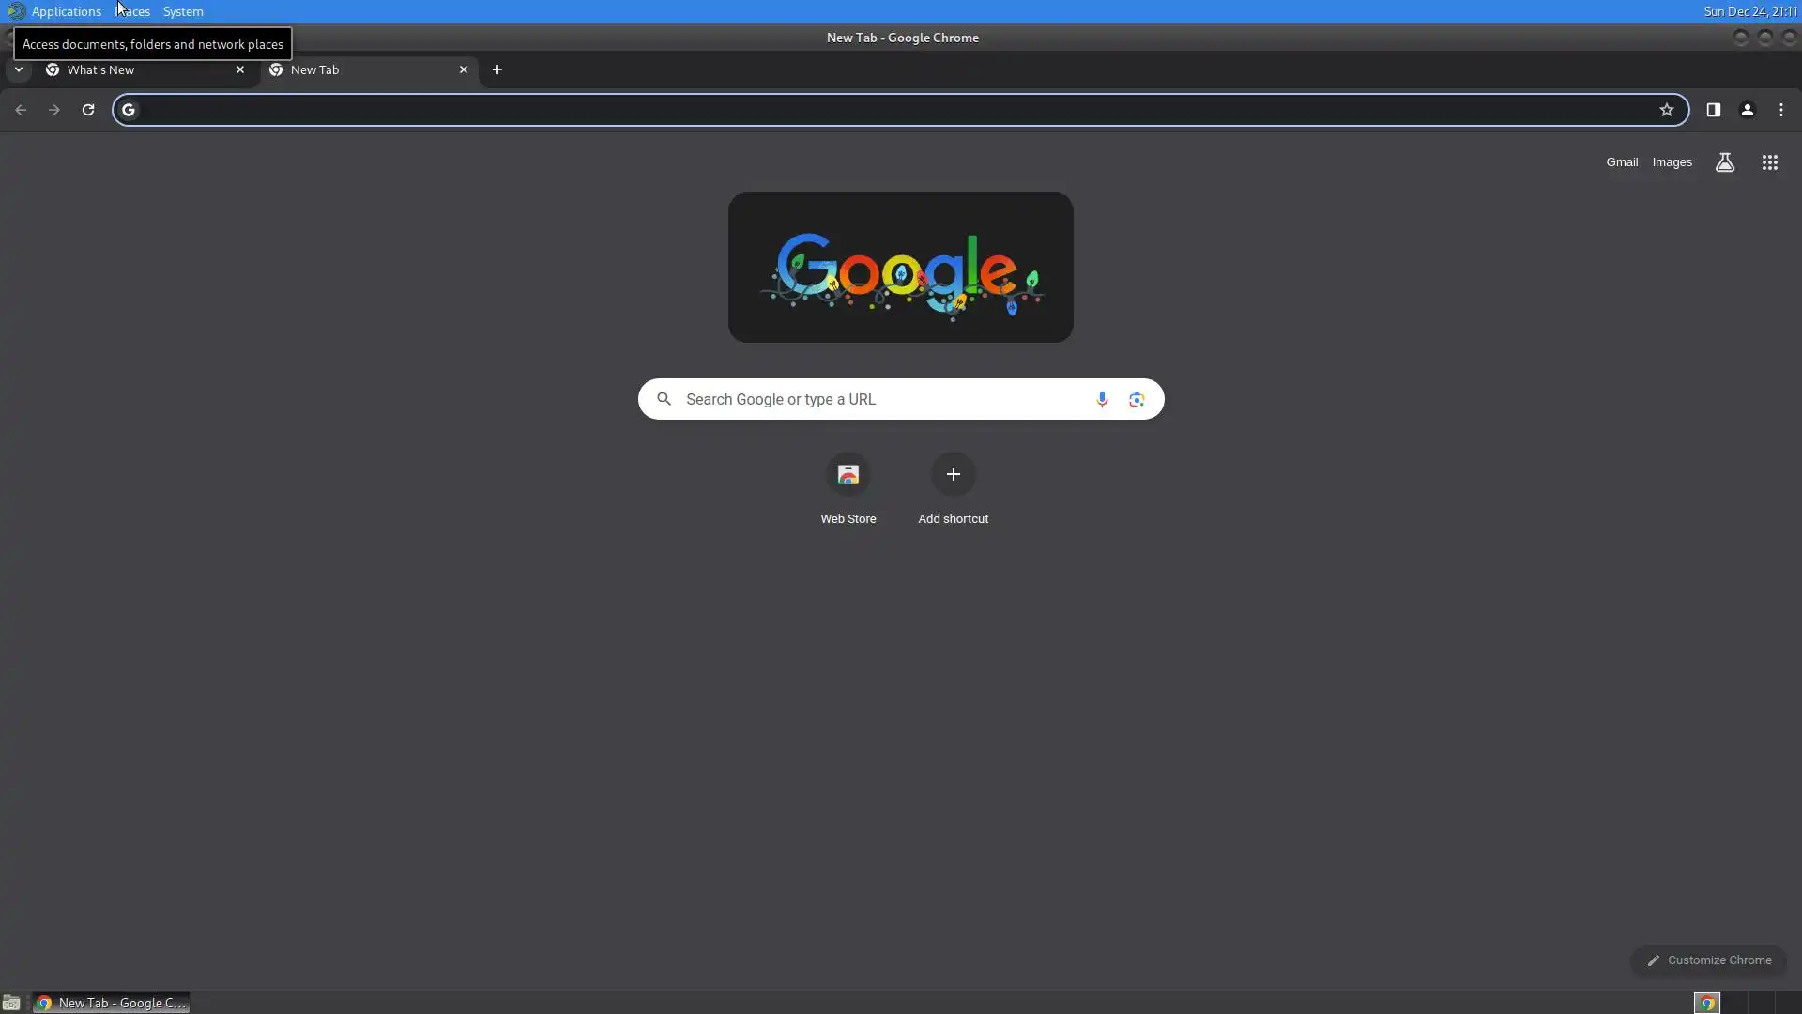Open Google Lens image search
1802x1014 pixels.
tap(1137, 399)
